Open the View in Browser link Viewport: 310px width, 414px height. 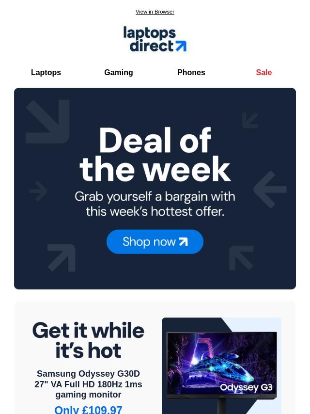click(155, 12)
